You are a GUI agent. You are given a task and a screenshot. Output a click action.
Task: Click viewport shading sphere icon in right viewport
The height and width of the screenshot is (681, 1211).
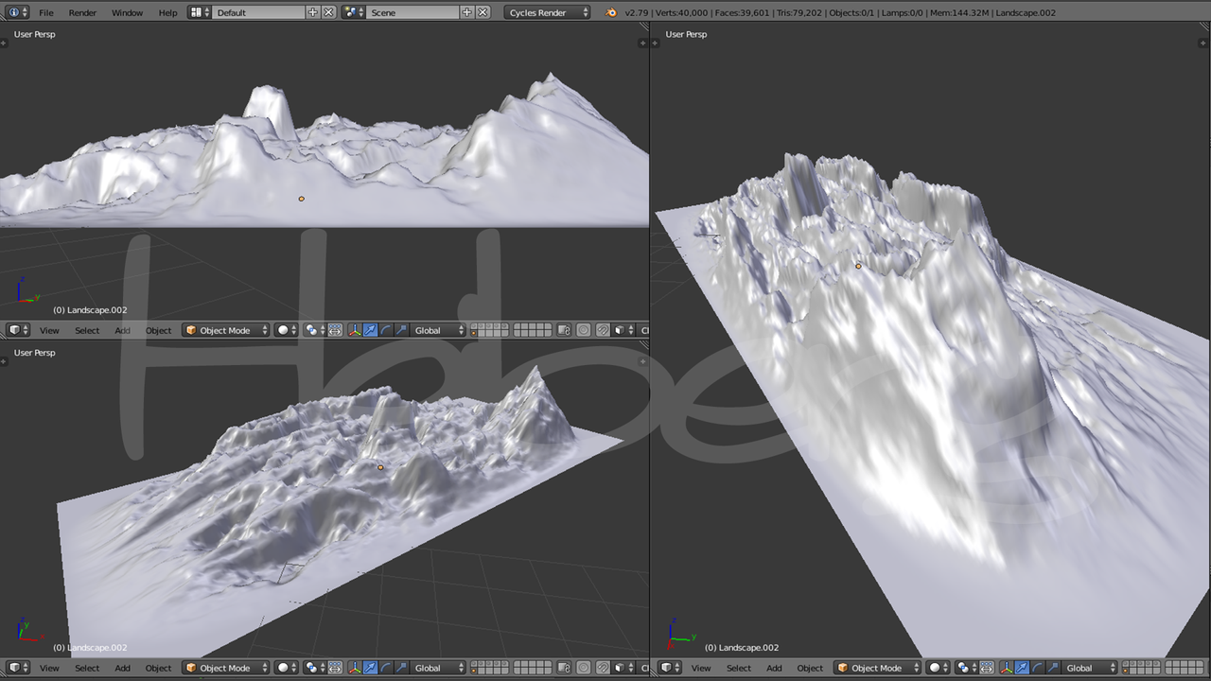pos(939,668)
